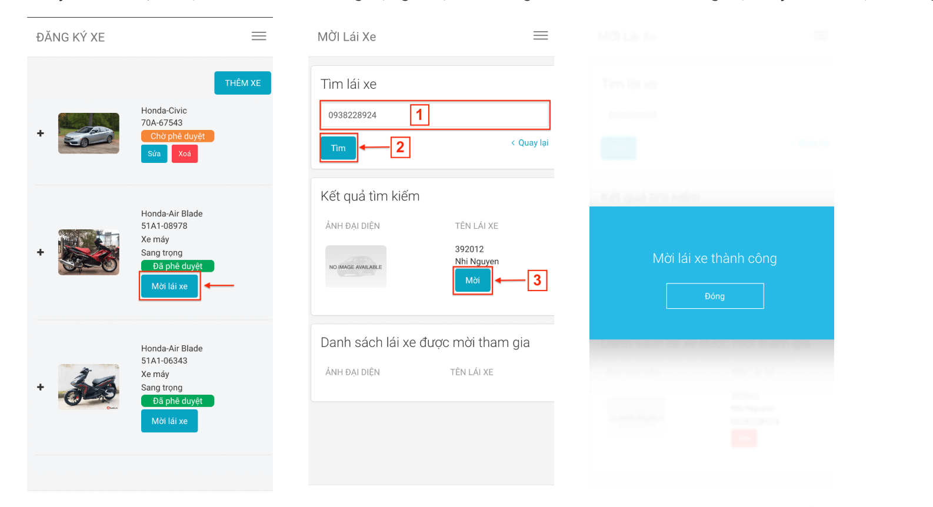Click Mời button for Nhi Nguyen

tap(472, 281)
